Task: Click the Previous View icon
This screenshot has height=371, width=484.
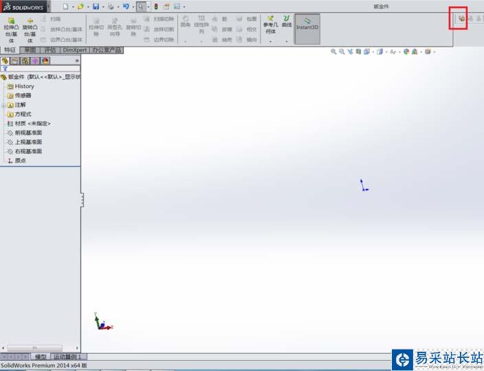Action: (x=350, y=52)
